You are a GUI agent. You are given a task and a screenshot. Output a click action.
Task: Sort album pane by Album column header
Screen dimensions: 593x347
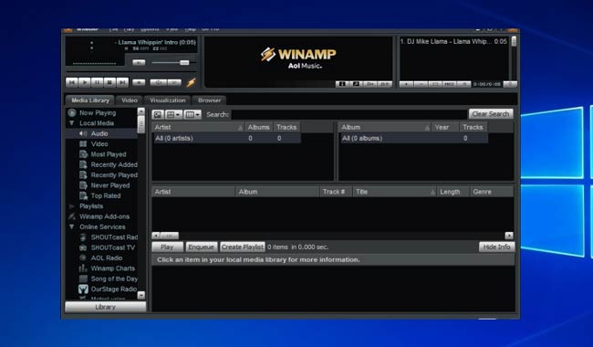coord(385,127)
